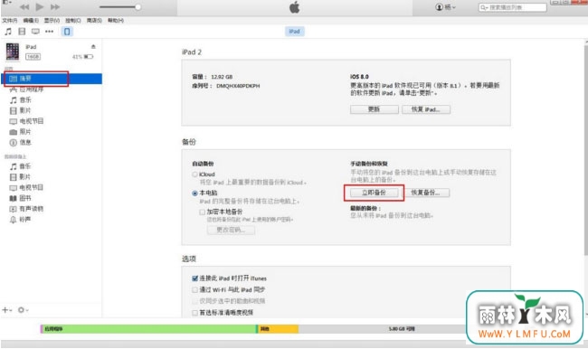Click the 立即备份 button

374,193
